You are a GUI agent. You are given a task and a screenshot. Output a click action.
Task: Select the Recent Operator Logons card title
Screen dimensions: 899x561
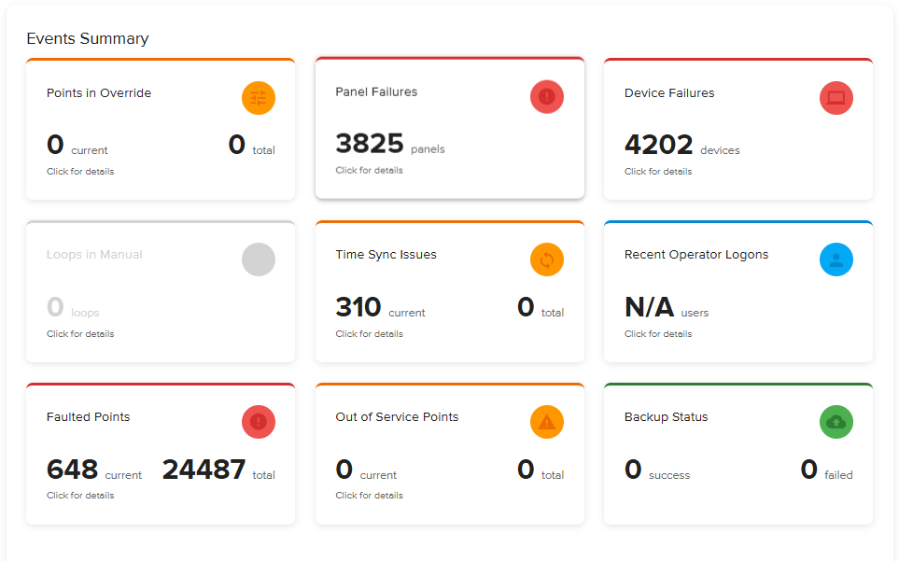click(x=696, y=255)
